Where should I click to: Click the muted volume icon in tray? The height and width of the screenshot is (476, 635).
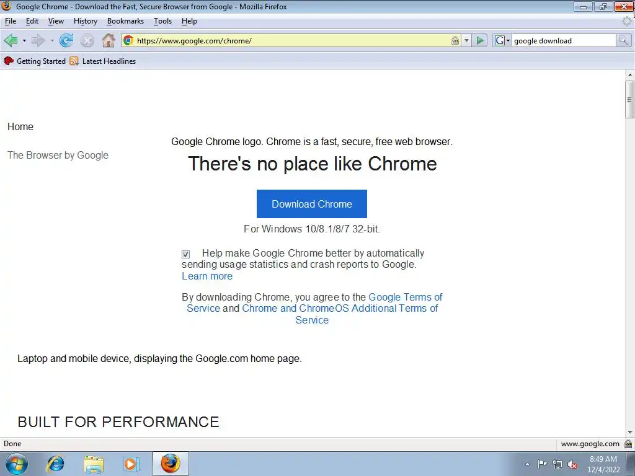click(572, 465)
